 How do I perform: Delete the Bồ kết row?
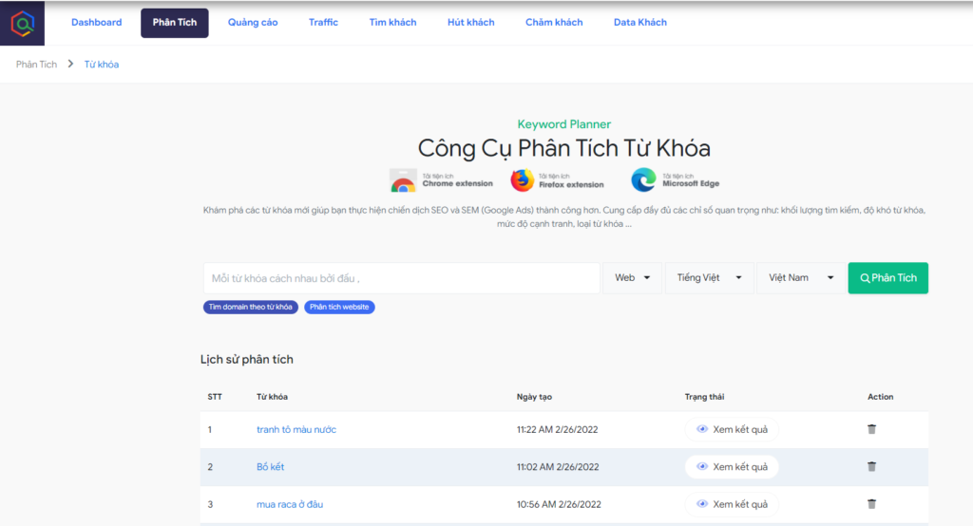(872, 466)
